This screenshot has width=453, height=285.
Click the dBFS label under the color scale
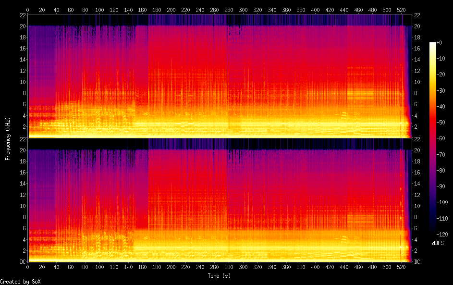(x=438, y=243)
